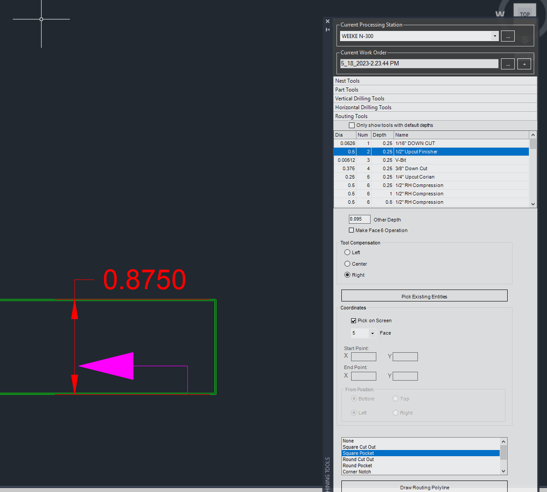Choose None in shape list
Image resolution: width=547 pixels, height=492 pixels.
tap(421, 441)
